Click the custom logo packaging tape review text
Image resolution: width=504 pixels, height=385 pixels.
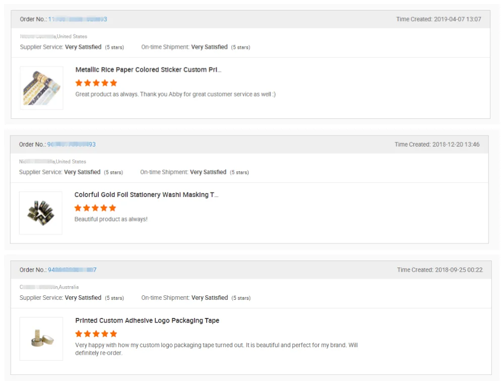(216, 349)
